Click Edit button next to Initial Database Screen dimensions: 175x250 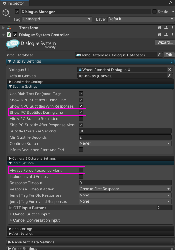[x=169, y=55]
